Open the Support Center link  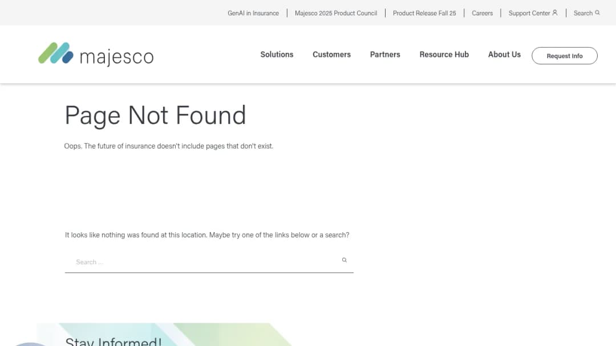529,13
